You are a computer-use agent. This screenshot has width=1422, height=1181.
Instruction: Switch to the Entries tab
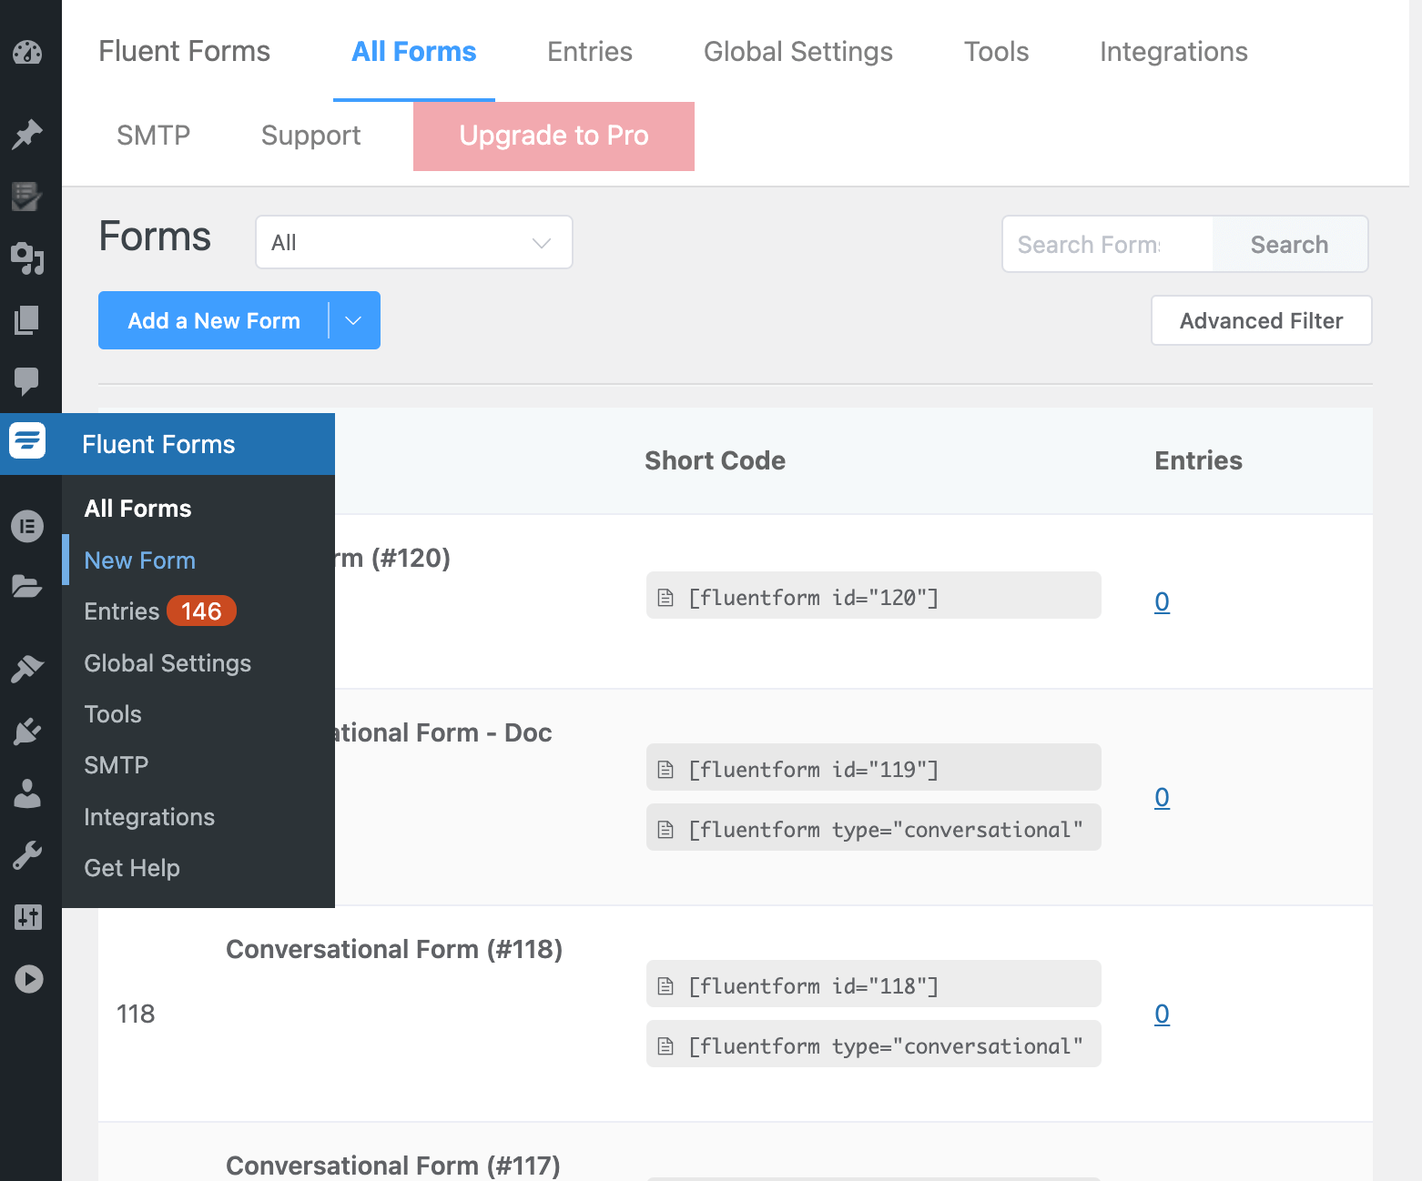tap(589, 52)
